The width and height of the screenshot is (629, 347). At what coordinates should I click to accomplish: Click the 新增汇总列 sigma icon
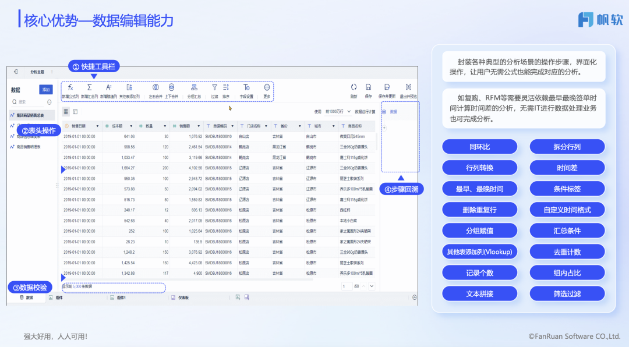pyautogui.click(x=90, y=87)
